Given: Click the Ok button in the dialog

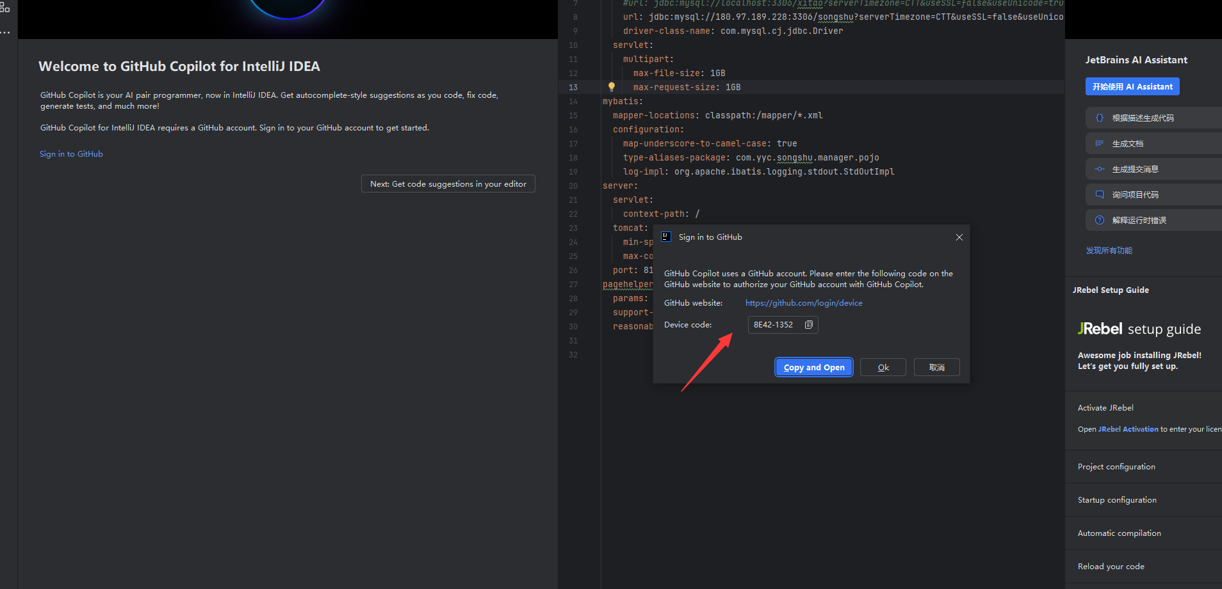Looking at the screenshot, I should coord(883,367).
